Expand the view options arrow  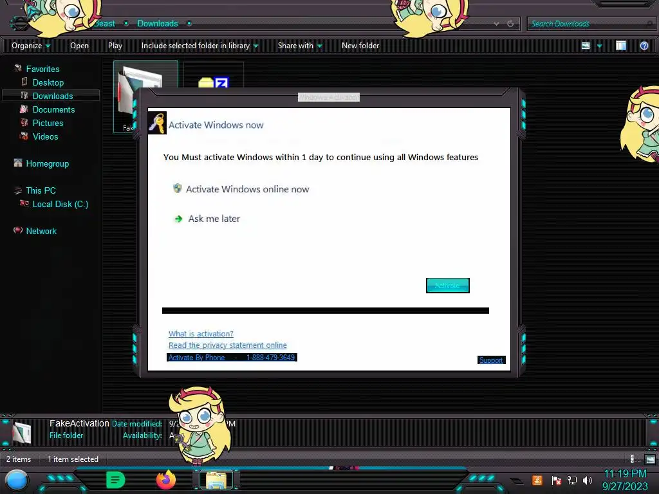point(600,46)
